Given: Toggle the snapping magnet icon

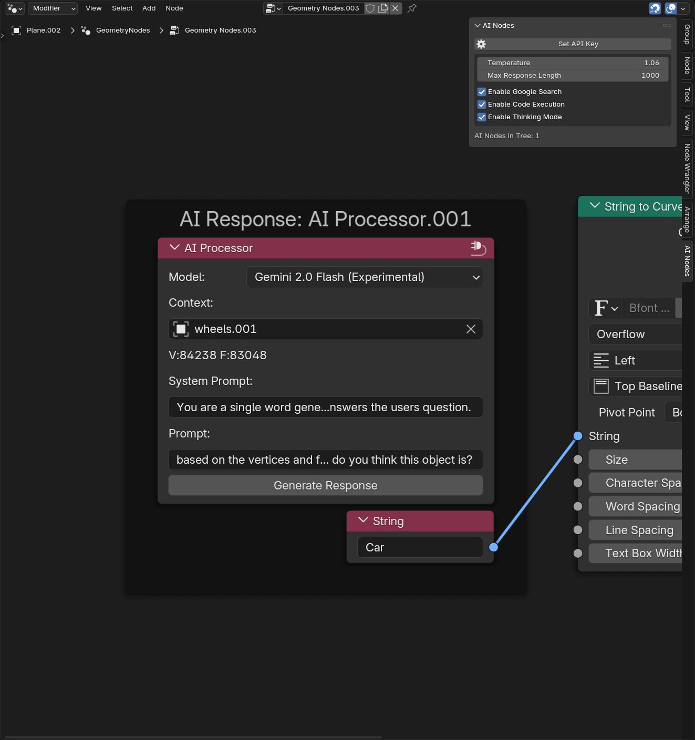Looking at the screenshot, I should pos(655,8).
